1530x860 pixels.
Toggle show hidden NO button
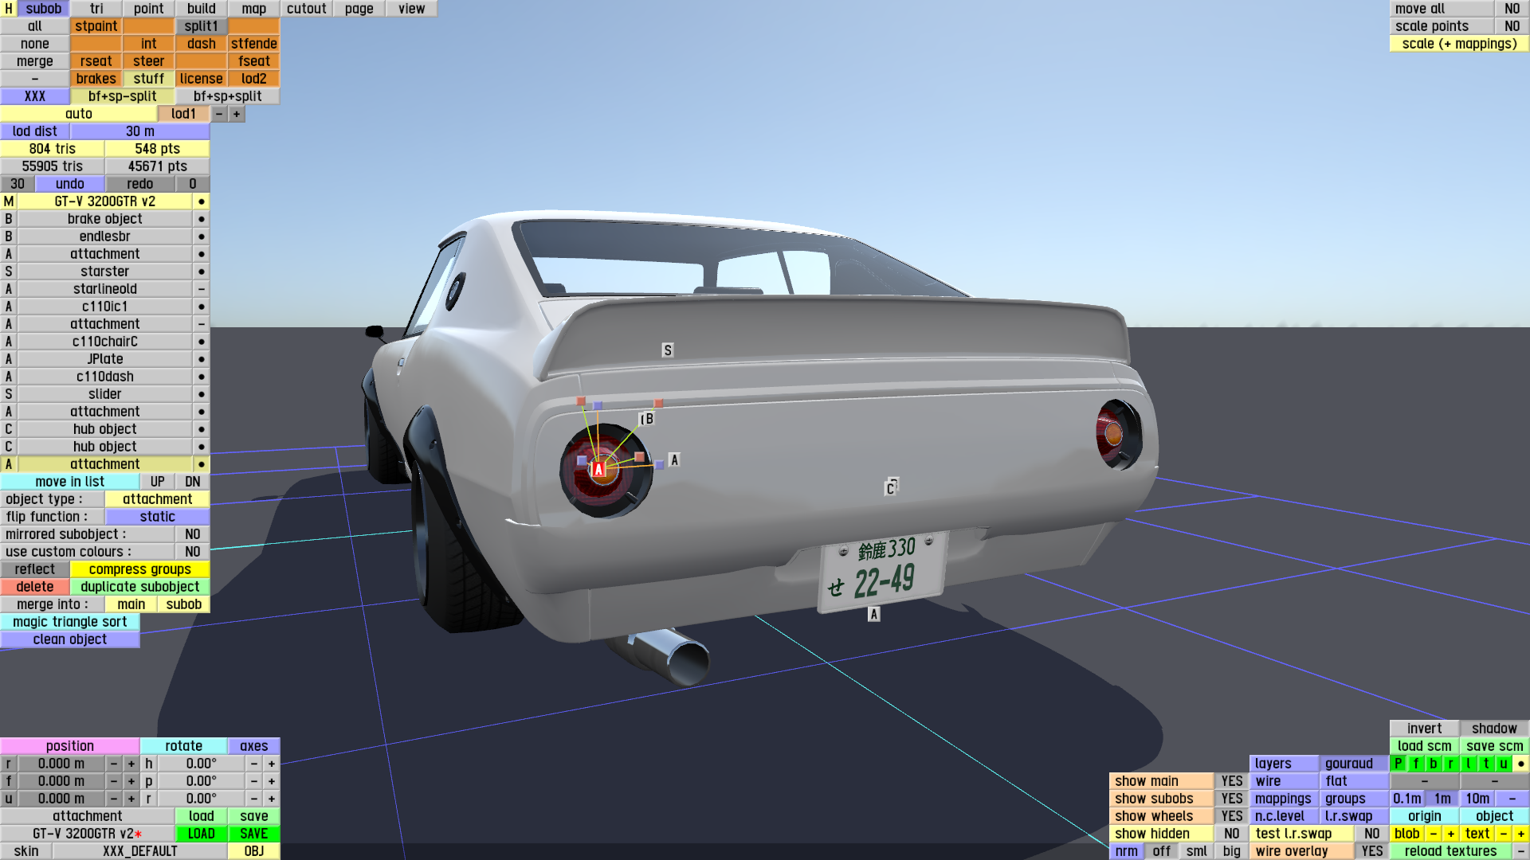point(1231,834)
